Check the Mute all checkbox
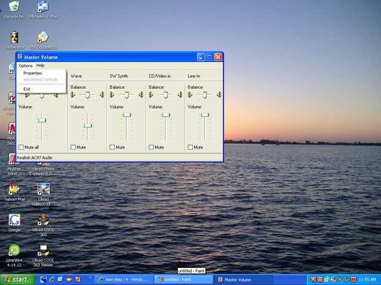 (21, 147)
